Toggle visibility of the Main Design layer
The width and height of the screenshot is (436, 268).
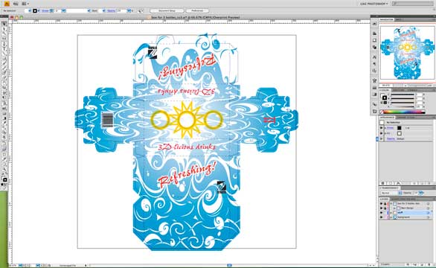(381, 208)
